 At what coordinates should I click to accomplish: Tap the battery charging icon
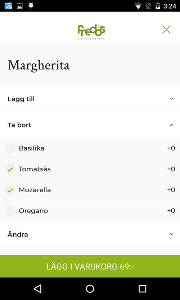point(158,6)
